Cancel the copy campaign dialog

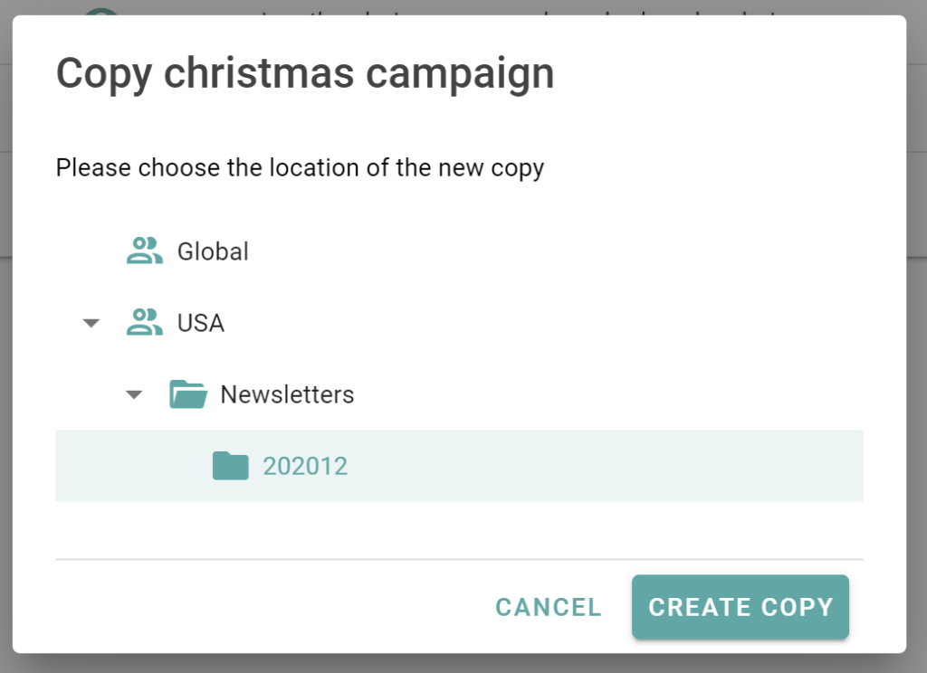click(548, 607)
